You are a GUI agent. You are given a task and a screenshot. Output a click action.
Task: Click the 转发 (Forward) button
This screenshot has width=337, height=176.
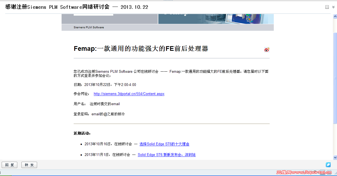(29, 165)
